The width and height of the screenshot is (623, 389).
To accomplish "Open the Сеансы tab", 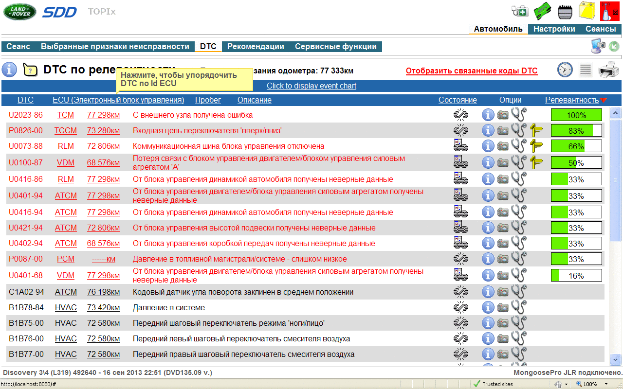I will 601,29.
